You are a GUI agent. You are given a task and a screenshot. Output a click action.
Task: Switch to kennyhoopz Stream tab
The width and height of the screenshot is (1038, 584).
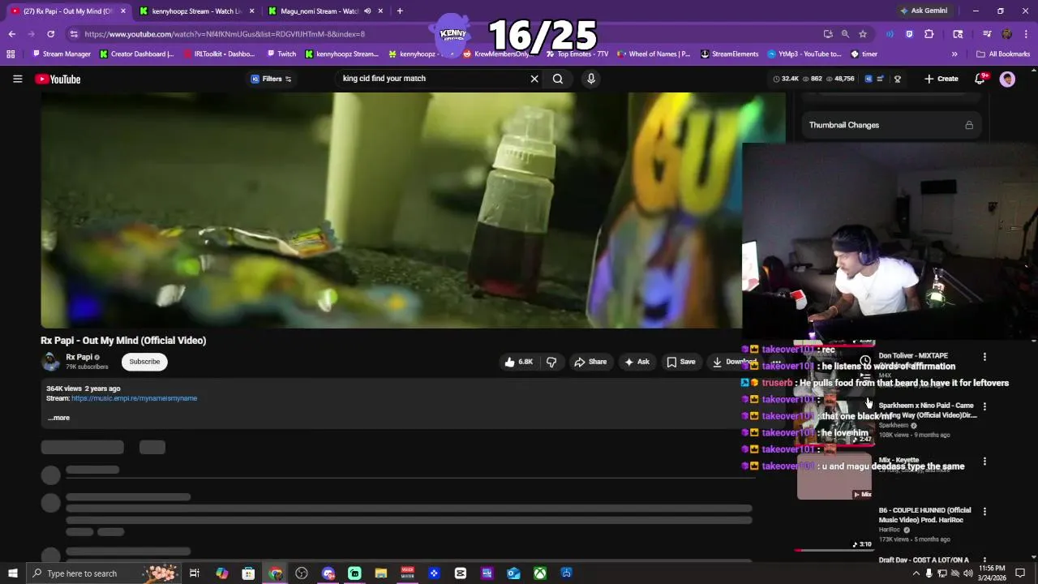pos(196,11)
